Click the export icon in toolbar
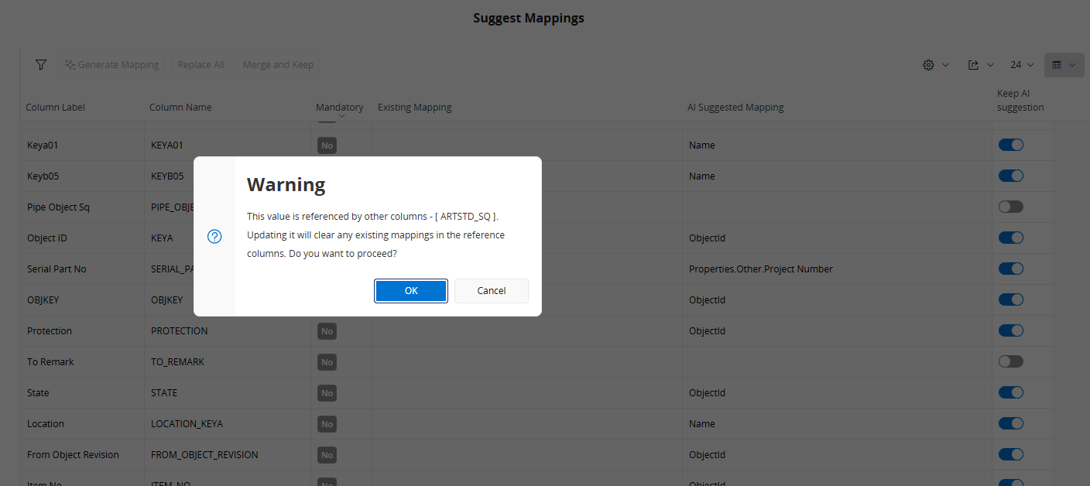Image resolution: width=1090 pixels, height=486 pixels. coord(979,65)
